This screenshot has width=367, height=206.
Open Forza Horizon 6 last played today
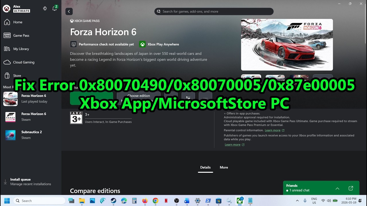click(x=31, y=99)
